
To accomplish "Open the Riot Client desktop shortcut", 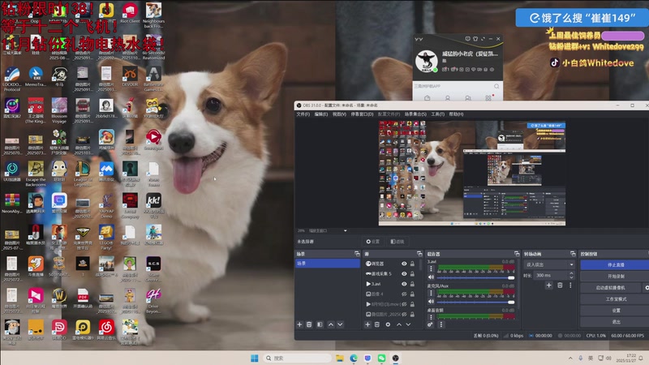I will (130, 12).
